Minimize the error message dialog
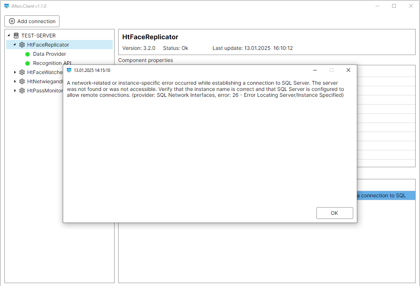The image size is (420, 286). [315, 70]
